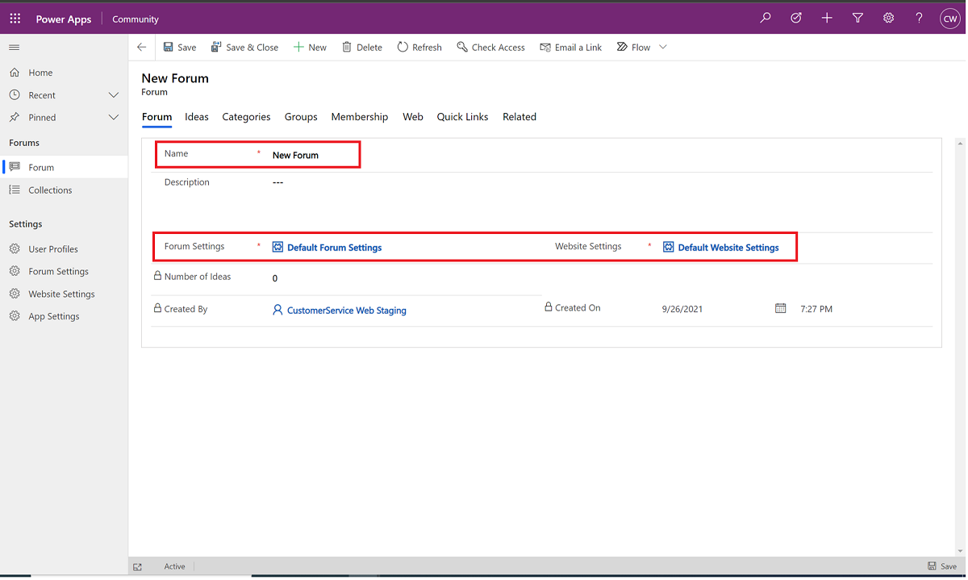Switch to the Forum tab
The image size is (968, 580).
(156, 117)
